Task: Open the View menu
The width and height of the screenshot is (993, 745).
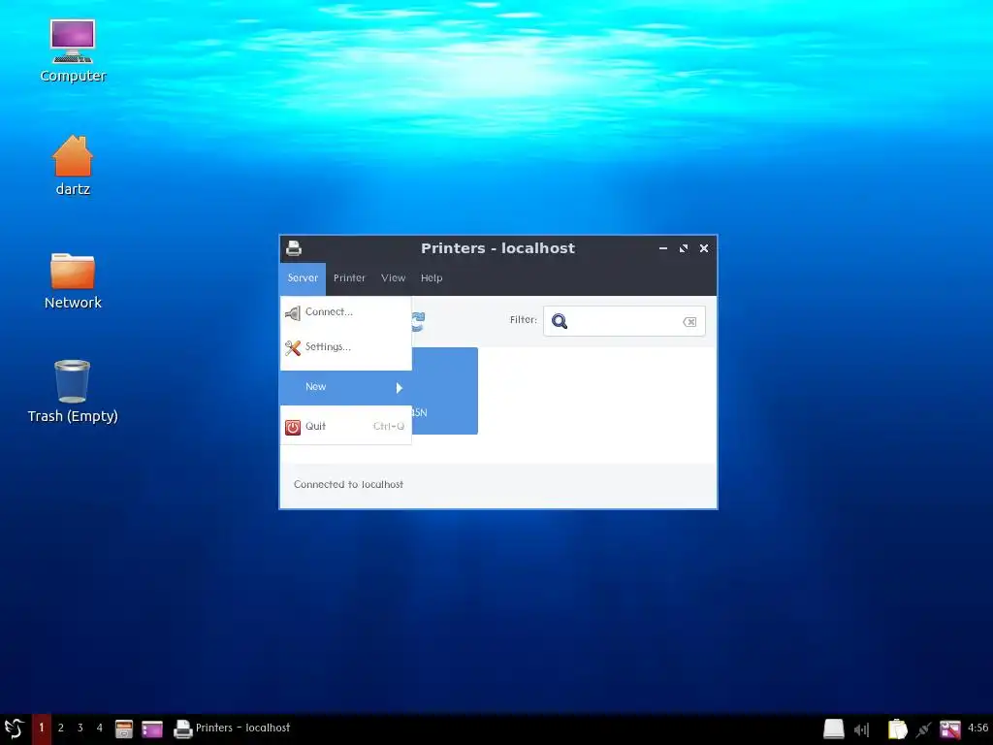Action: pos(394,278)
